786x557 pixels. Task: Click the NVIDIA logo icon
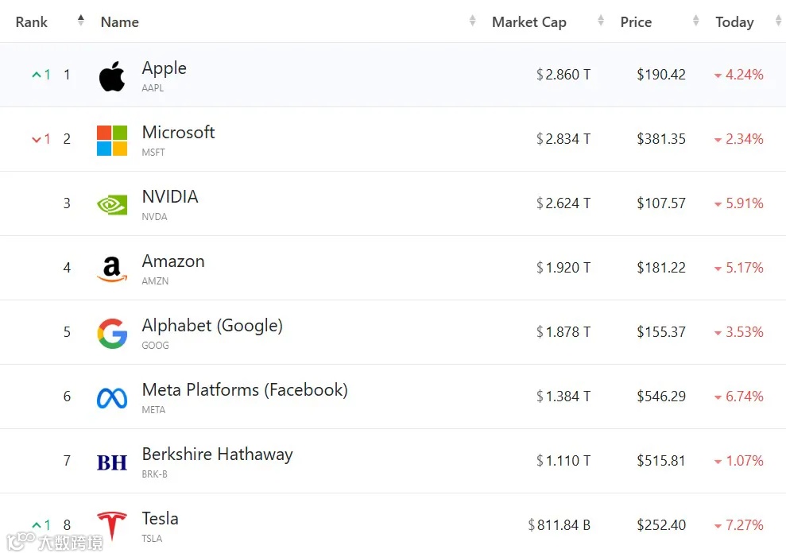112,204
